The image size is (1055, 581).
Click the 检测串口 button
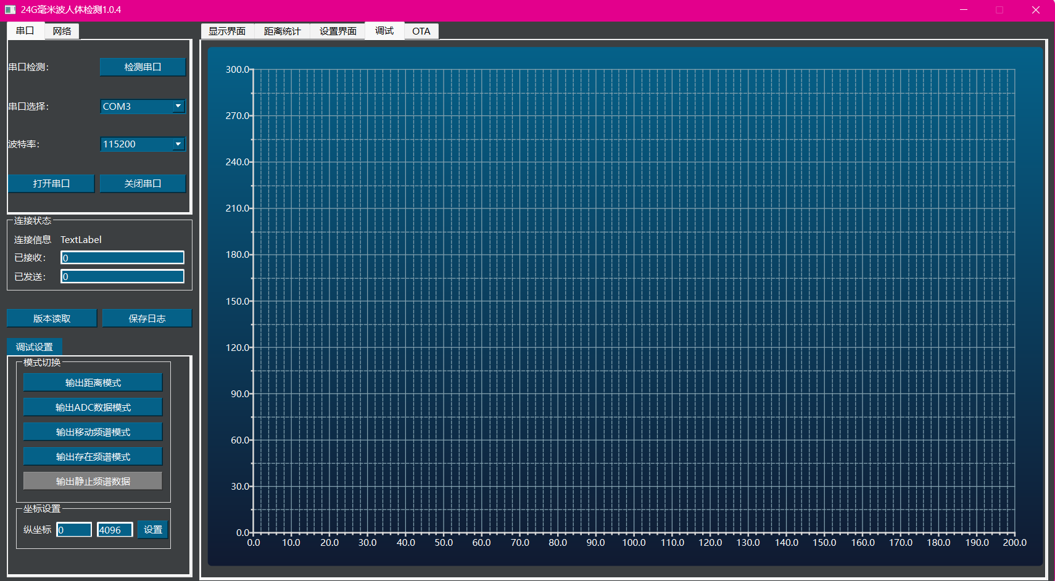pos(143,67)
